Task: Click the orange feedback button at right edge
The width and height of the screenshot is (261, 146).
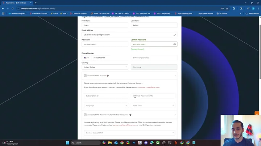Action: click(257, 113)
